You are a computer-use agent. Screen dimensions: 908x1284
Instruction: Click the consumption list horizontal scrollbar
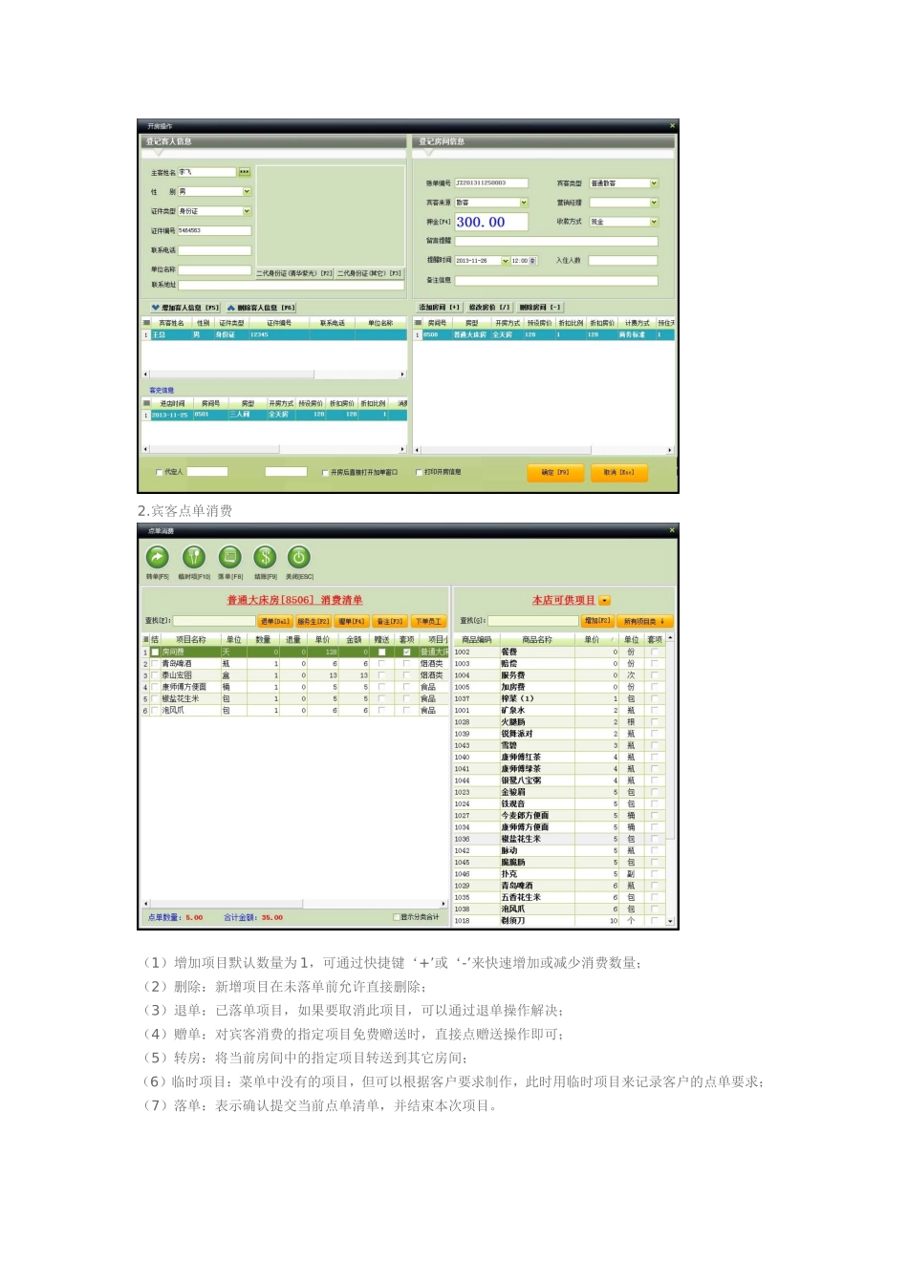point(295,903)
